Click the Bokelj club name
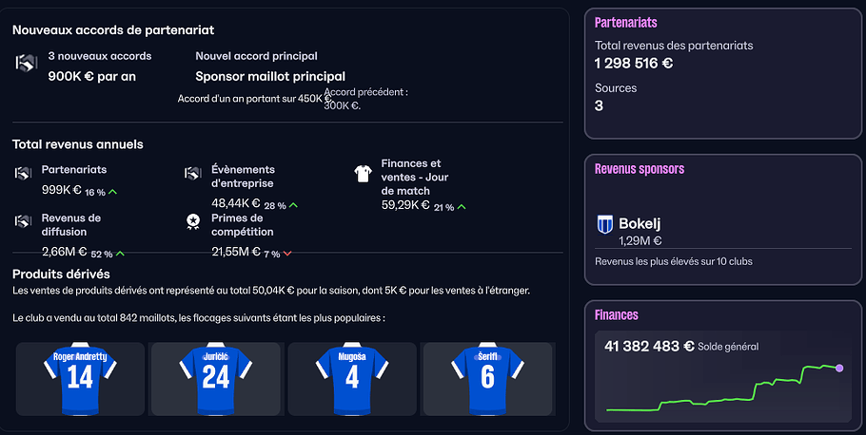The width and height of the screenshot is (866, 435). (x=640, y=224)
